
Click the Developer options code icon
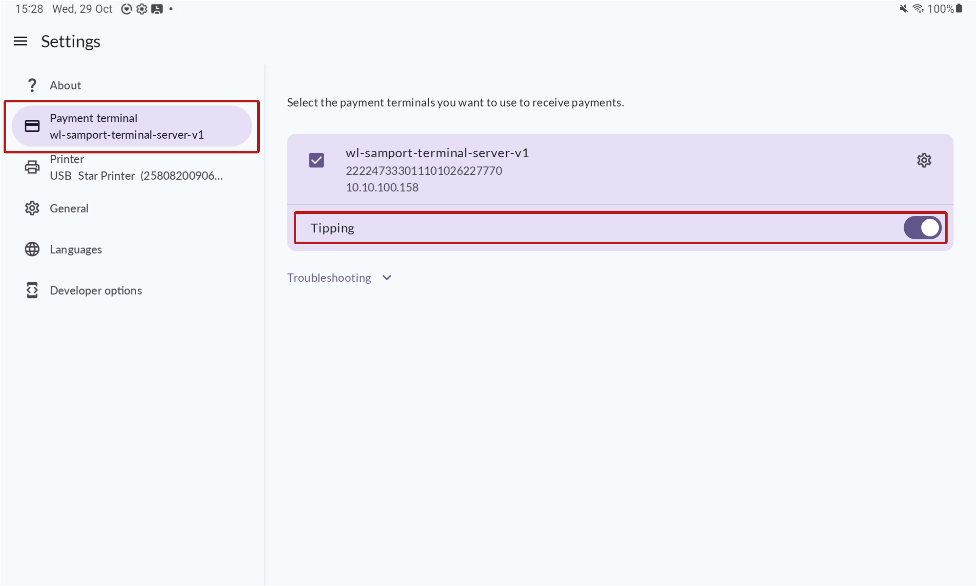[x=32, y=290]
